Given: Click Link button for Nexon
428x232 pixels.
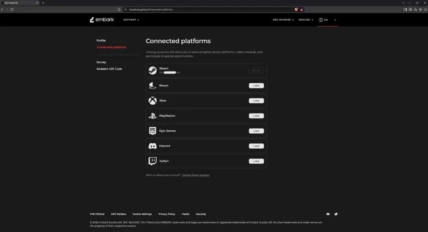Looking at the screenshot, I should pyautogui.click(x=256, y=85).
